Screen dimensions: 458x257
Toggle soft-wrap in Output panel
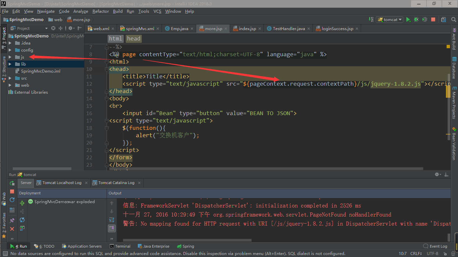[112, 220]
